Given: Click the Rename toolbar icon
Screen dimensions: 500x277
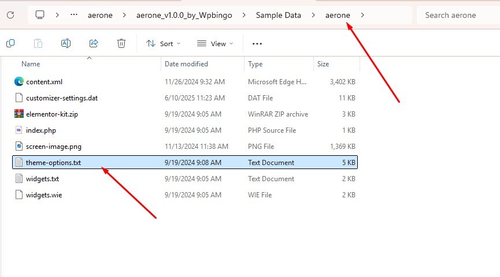Looking at the screenshot, I should point(66,43).
